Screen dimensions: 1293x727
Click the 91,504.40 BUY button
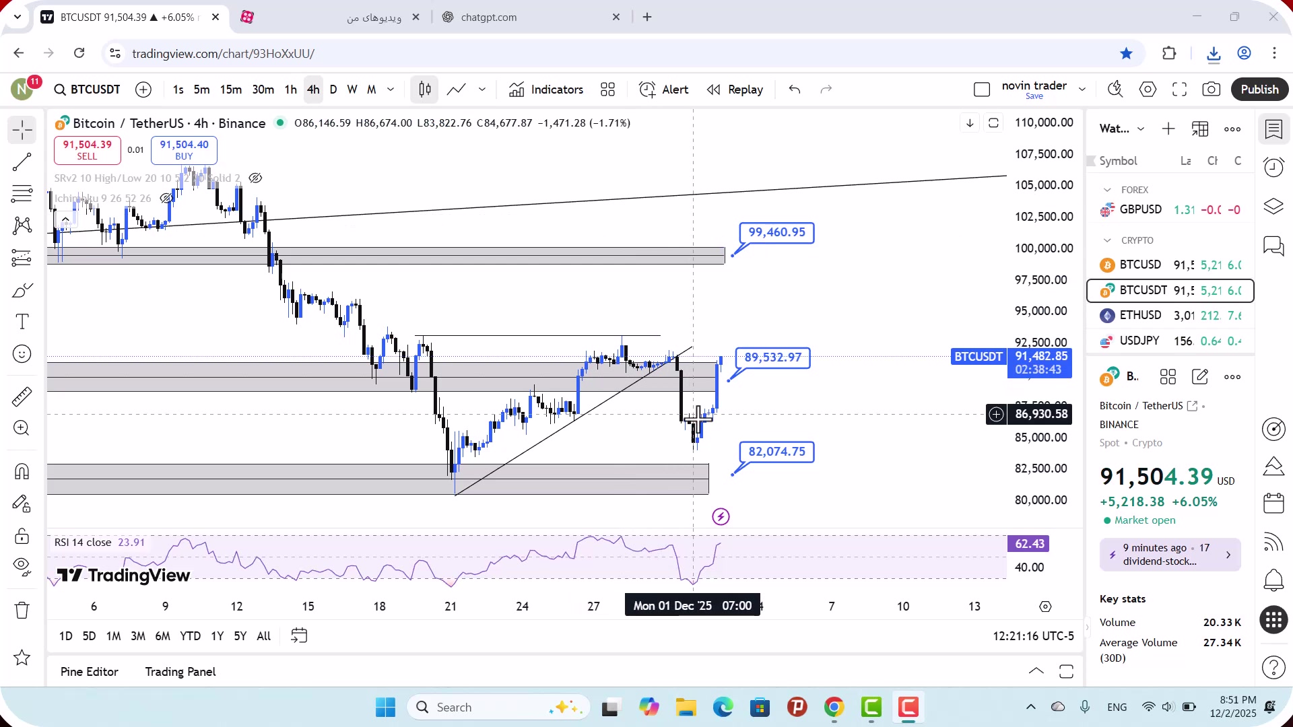point(184,150)
